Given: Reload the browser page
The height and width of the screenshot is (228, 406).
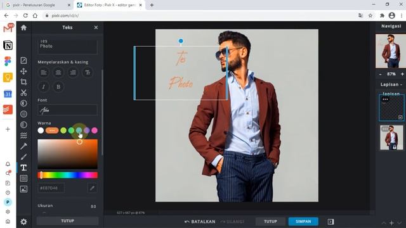Looking at the screenshot, I should click(25, 15).
